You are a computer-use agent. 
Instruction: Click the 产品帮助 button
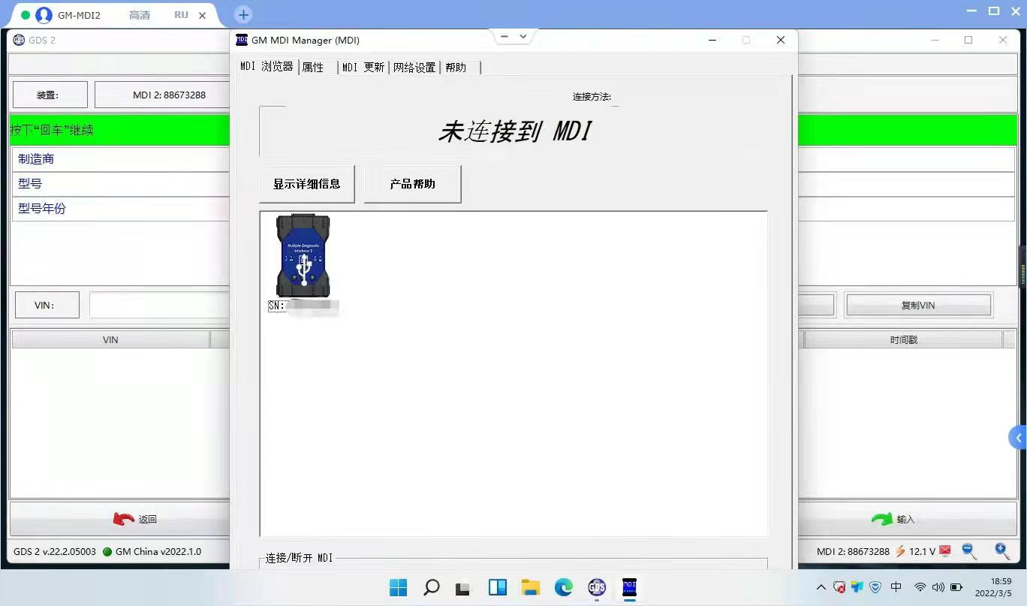click(x=412, y=184)
